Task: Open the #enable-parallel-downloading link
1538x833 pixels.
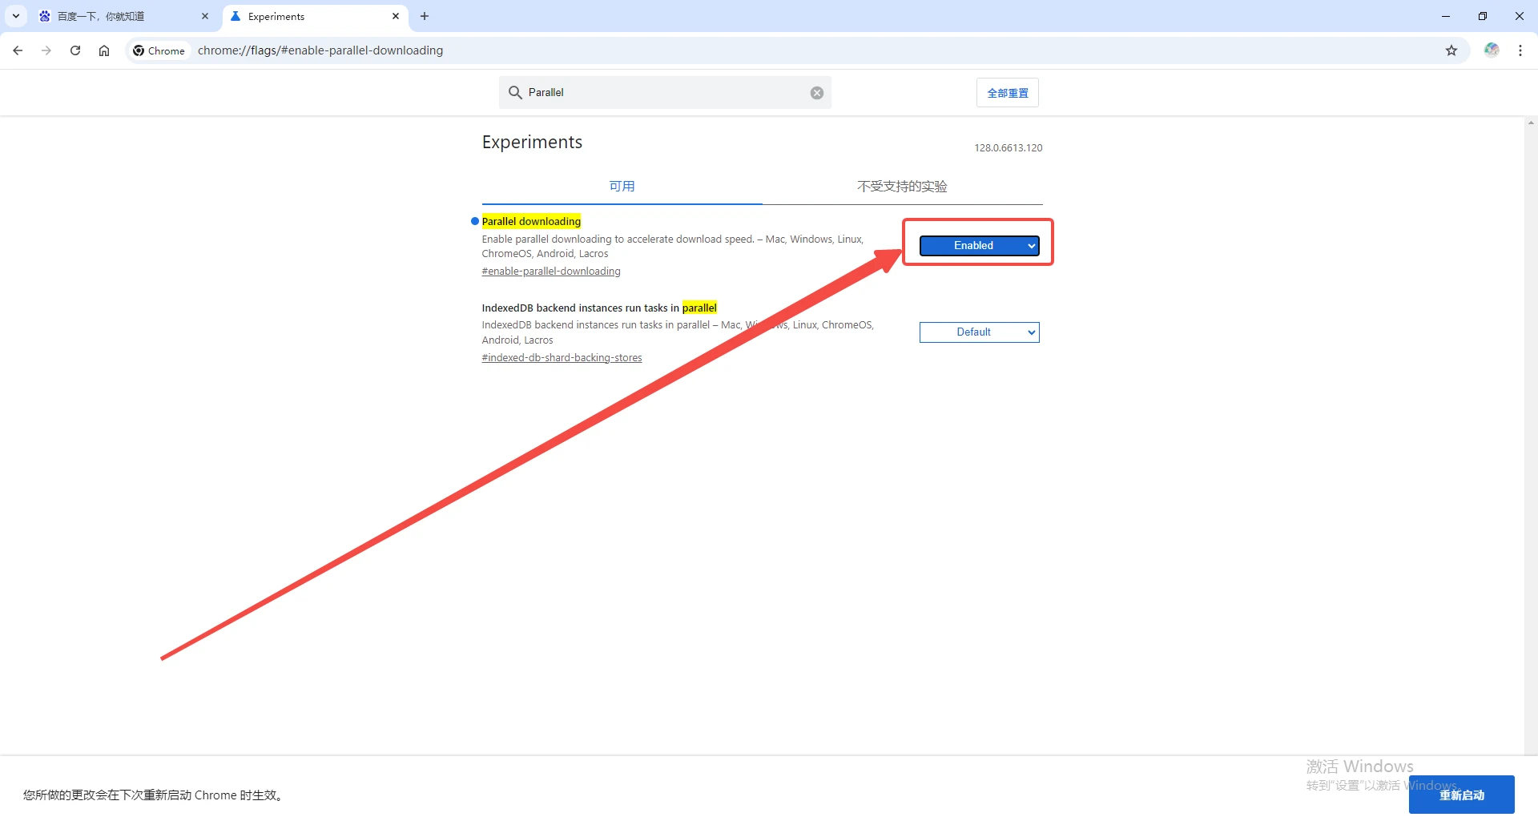Action: coord(551,272)
